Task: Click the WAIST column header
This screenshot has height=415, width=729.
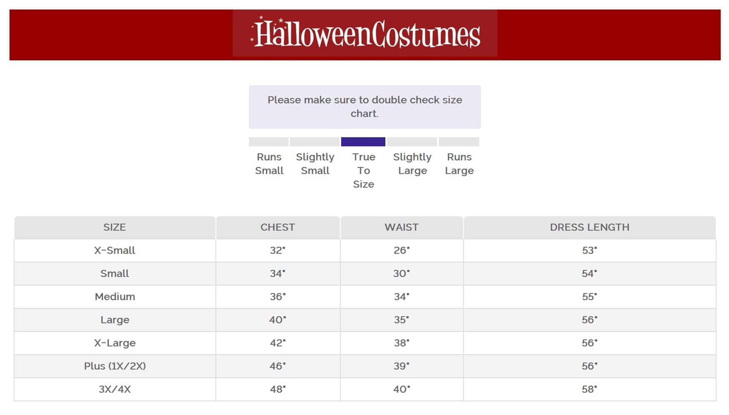Action: pos(401,227)
